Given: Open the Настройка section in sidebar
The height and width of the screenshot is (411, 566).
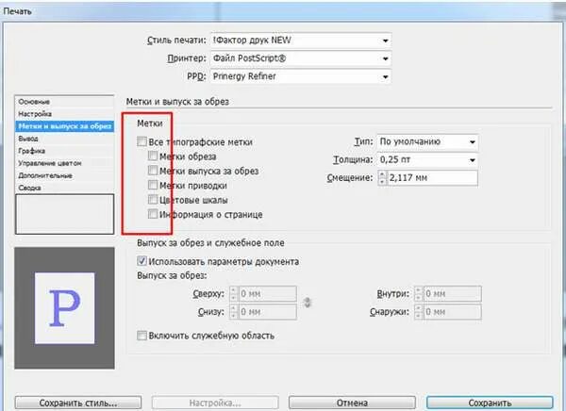Looking at the screenshot, I should point(64,114).
